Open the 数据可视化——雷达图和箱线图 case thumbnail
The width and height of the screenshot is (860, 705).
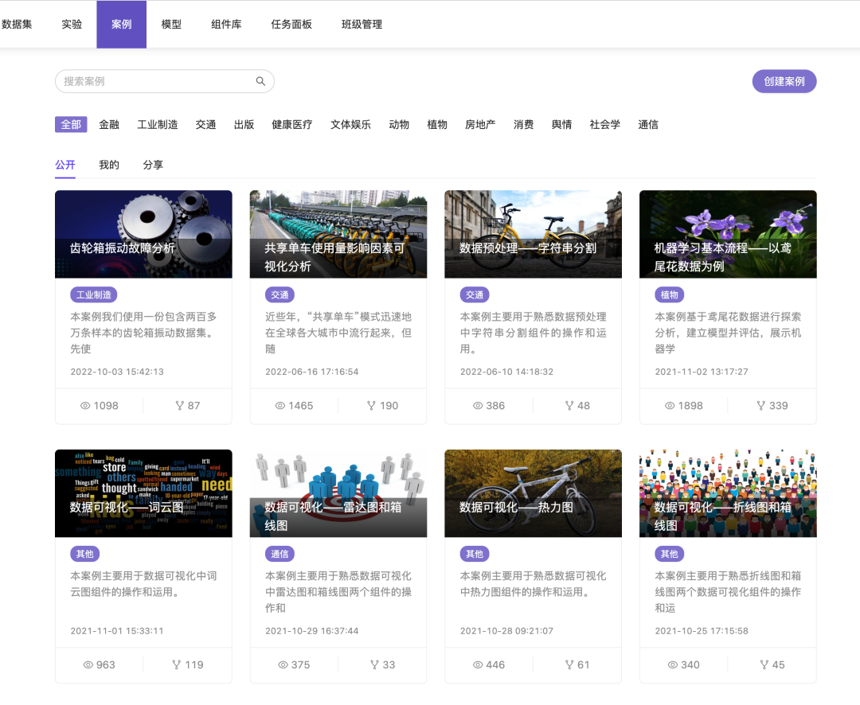pyautogui.click(x=338, y=493)
